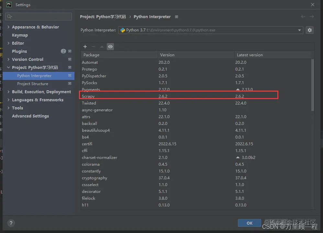Screen dimensions: 323x233
Task: Open the Keymap settings page
Action: [x=20, y=35]
